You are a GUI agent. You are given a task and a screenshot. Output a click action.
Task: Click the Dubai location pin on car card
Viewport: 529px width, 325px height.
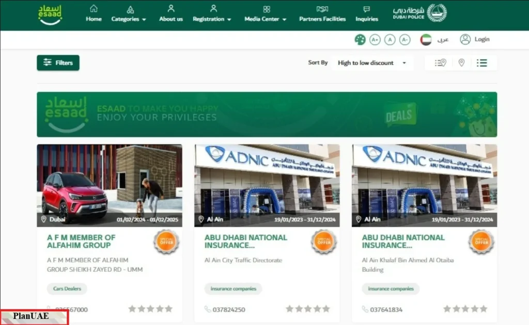43,219
